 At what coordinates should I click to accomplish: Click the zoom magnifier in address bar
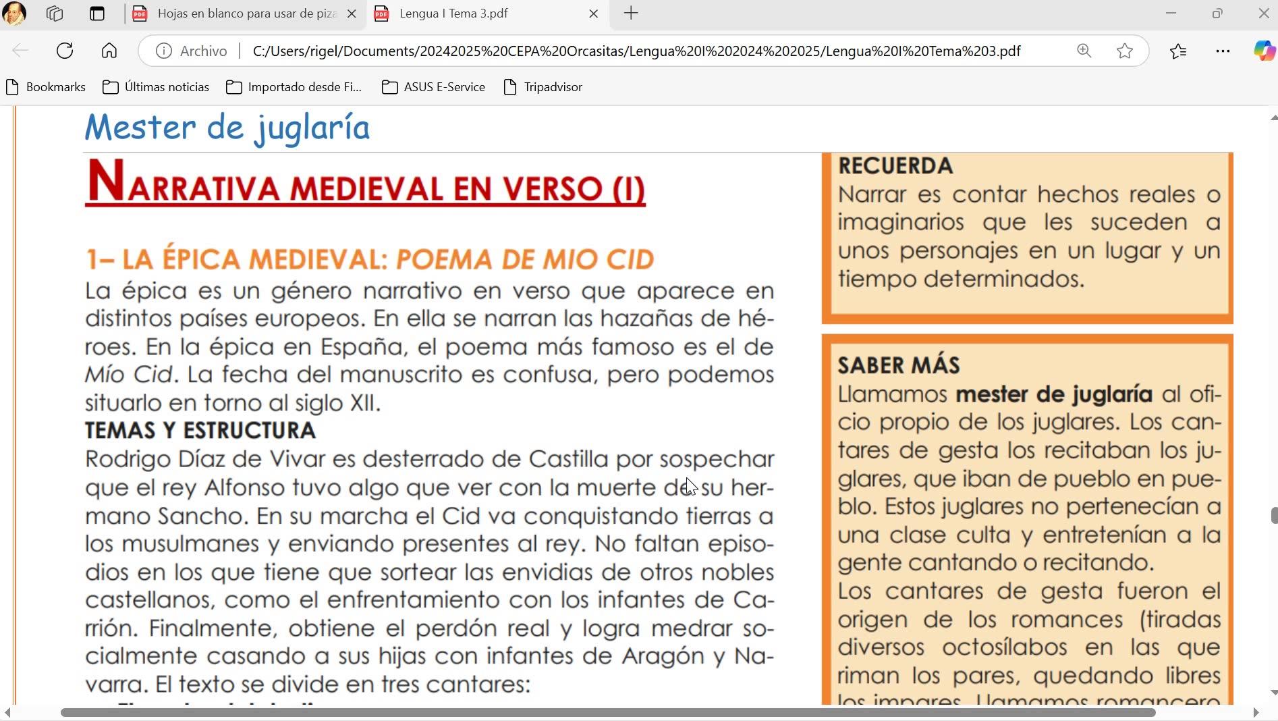pyautogui.click(x=1084, y=51)
